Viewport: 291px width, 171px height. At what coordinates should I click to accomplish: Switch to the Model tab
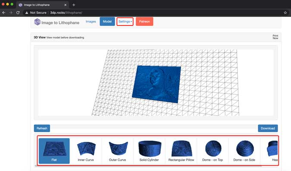point(107,22)
